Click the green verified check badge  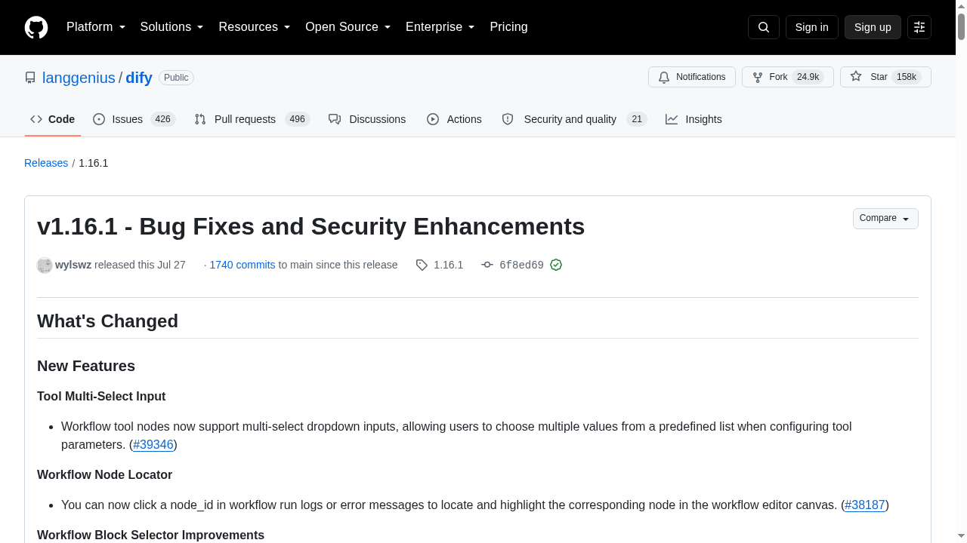click(556, 265)
